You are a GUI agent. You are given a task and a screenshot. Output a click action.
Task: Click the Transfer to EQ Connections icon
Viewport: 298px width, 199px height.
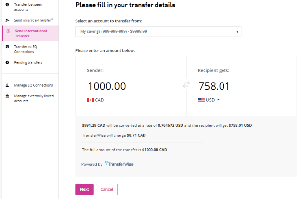tap(7, 46)
